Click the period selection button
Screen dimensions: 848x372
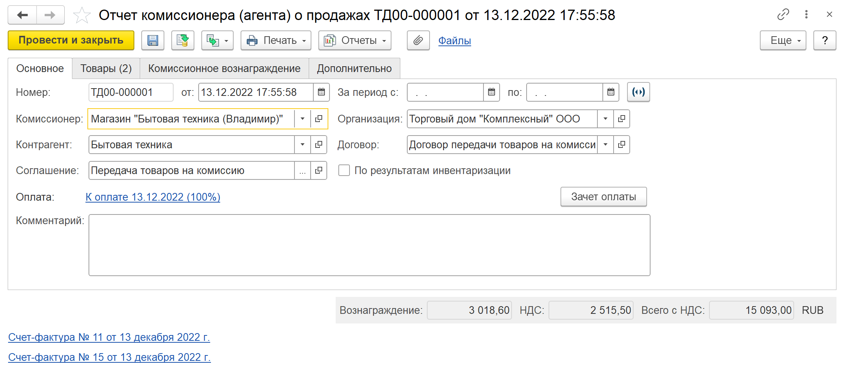[638, 92]
